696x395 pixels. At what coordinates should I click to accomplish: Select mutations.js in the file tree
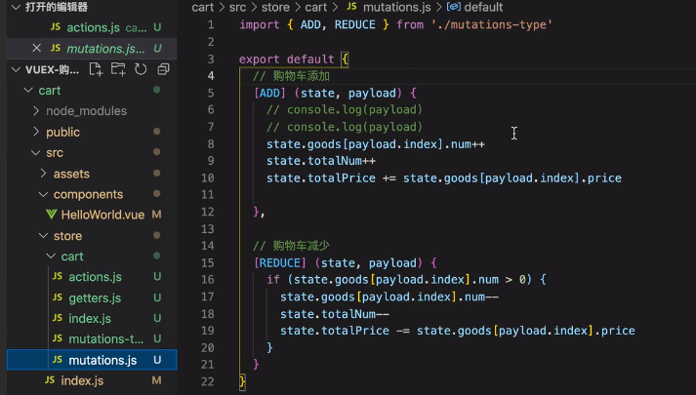[102, 360]
